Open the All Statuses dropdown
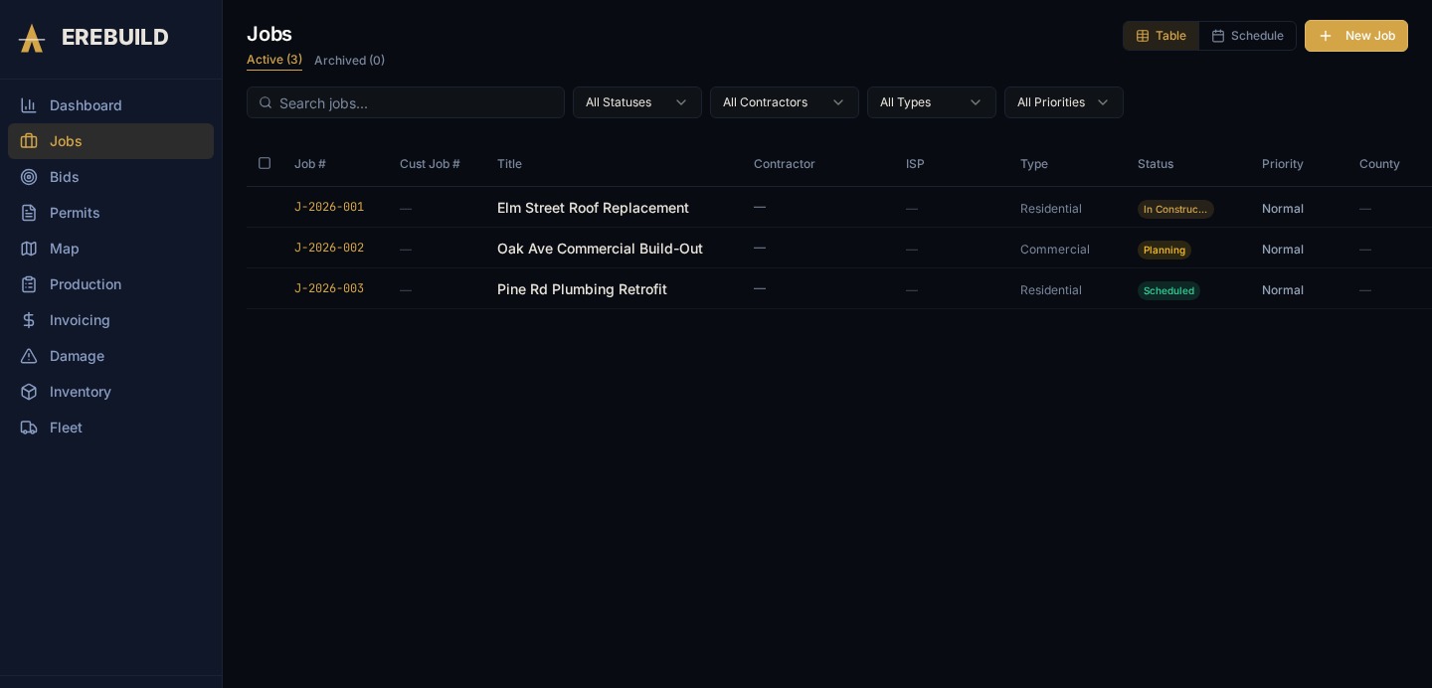 (x=637, y=102)
